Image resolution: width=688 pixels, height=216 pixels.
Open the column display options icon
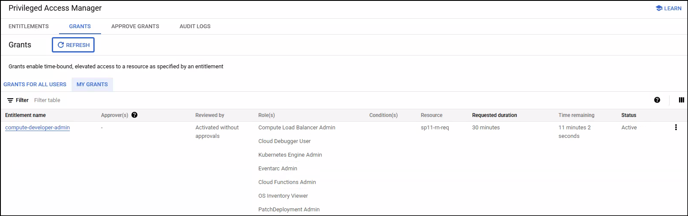[x=681, y=100]
